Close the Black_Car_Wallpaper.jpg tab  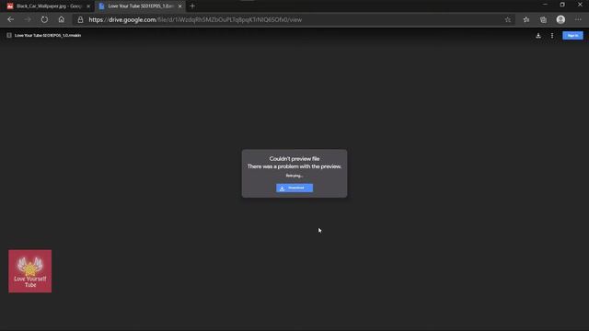(x=88, y=6)
